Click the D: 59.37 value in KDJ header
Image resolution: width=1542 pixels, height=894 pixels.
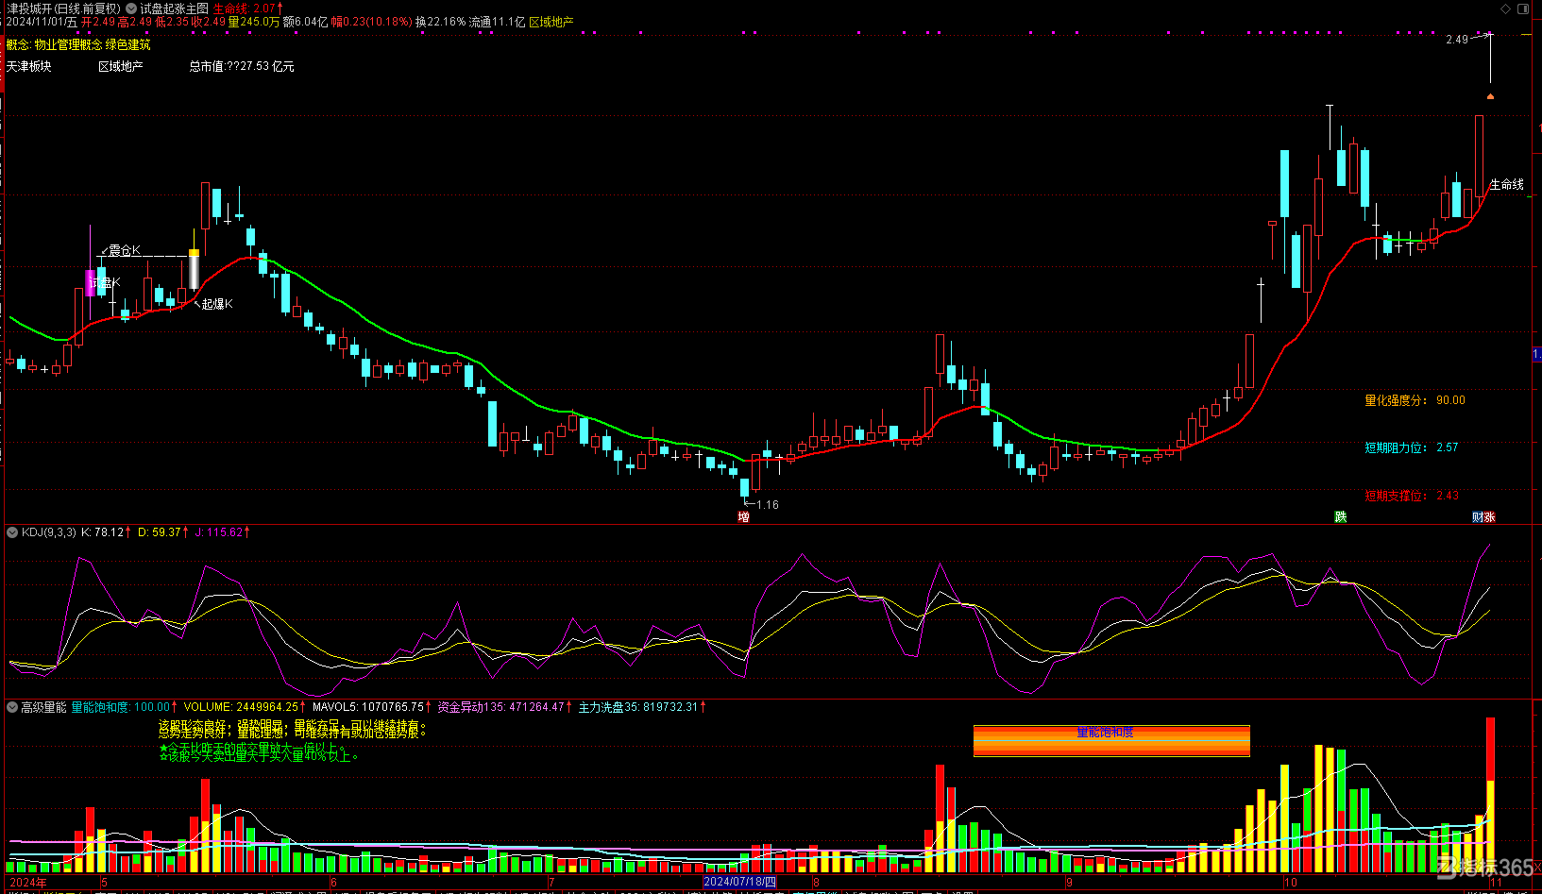(160, 532)
